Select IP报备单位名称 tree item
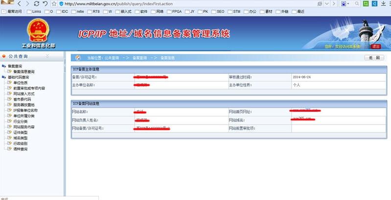The image size is (391, 200). [25, 111]
